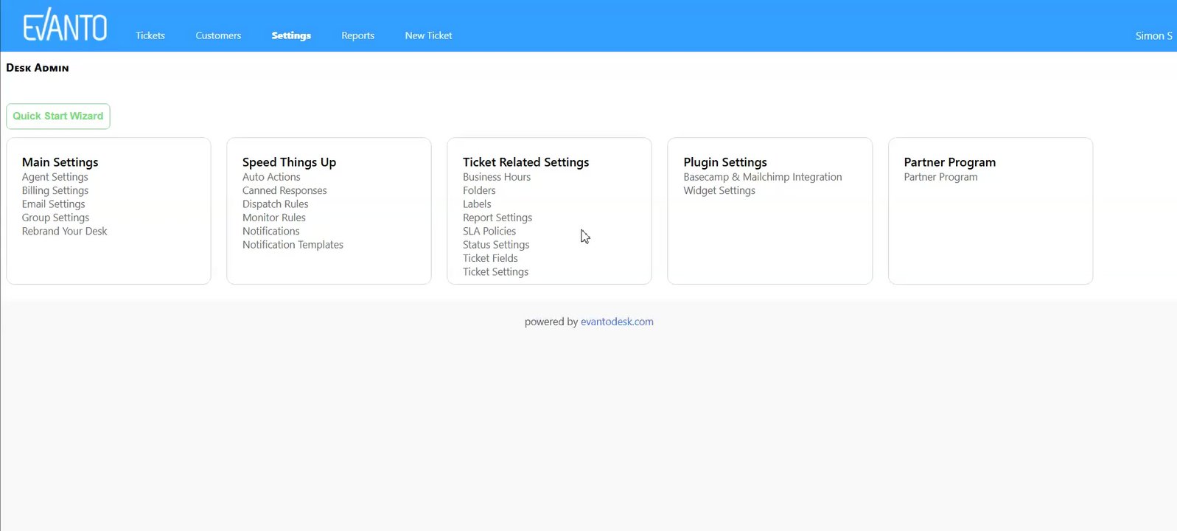Open Report Settings

(x=497, y=218)
